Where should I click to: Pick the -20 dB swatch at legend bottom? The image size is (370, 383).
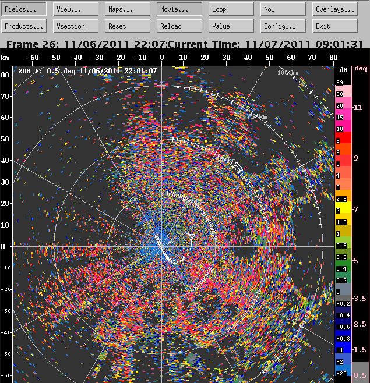pos(343,373)
